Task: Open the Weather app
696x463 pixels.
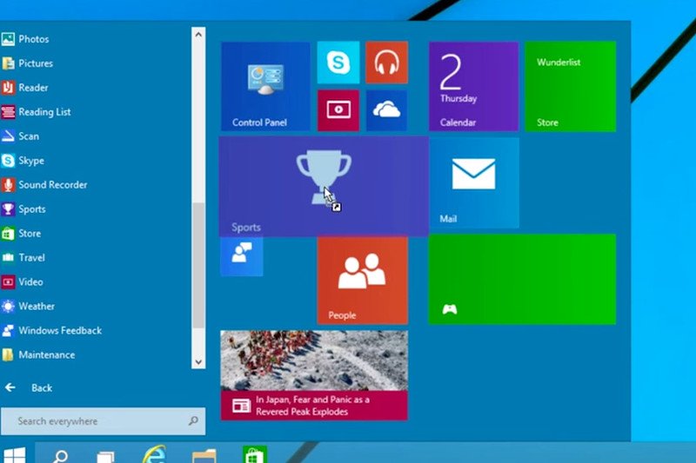Action: (x=29, y=306)
